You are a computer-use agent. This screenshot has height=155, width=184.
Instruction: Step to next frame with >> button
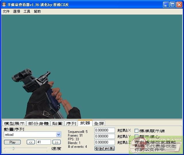pos(57,142)
